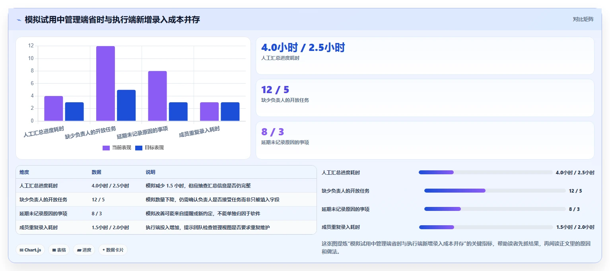Click the 延期未记录原因的事项 progress bar
The image size is (610, 271).
(495, 209)
